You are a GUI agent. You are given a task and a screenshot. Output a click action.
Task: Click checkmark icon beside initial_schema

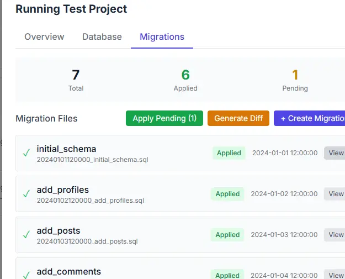tap(26, 153)
